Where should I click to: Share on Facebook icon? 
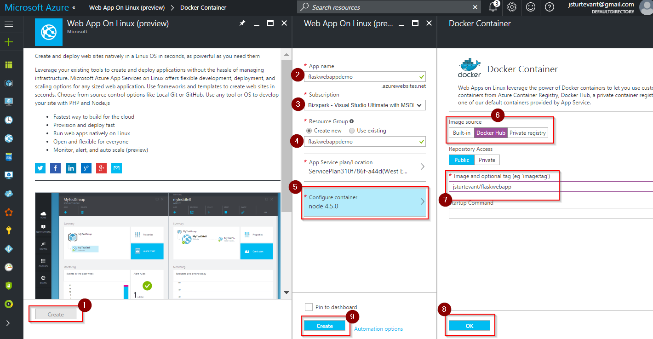point(56,168)
